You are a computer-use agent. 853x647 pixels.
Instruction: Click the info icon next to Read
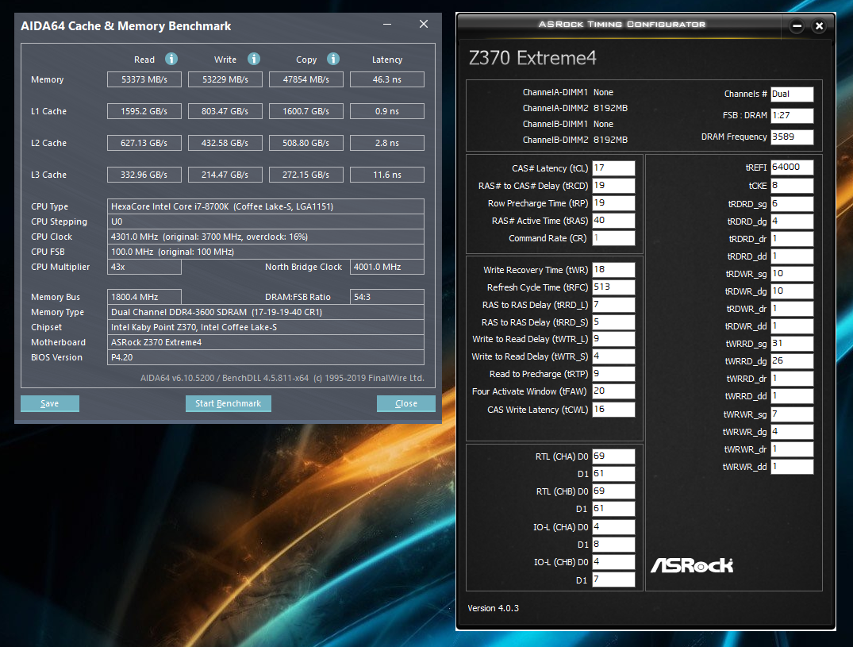[x=171, y=59]
